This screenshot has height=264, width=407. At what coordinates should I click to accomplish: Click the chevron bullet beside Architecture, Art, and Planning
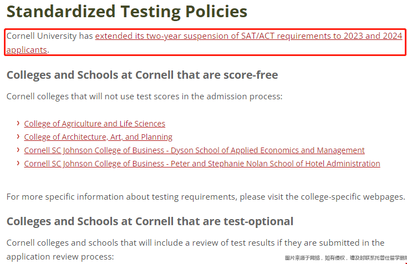pos(18,136)
